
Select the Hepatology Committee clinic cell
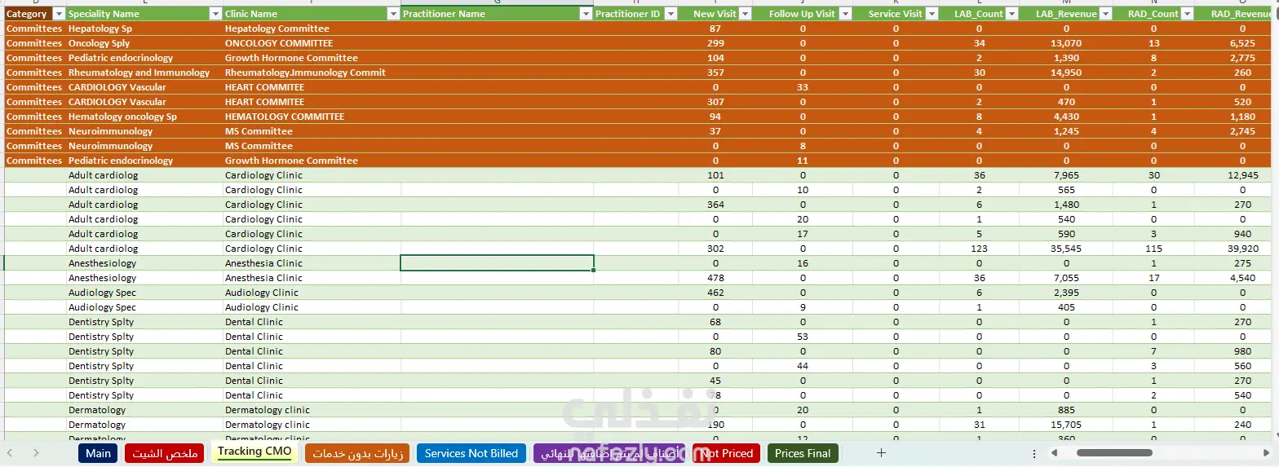click(x=312, y=29)
